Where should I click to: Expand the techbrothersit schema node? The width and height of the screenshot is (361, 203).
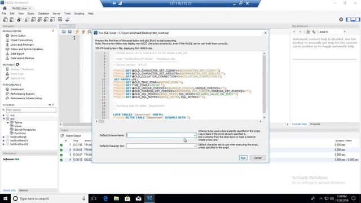tap(4, 137)
